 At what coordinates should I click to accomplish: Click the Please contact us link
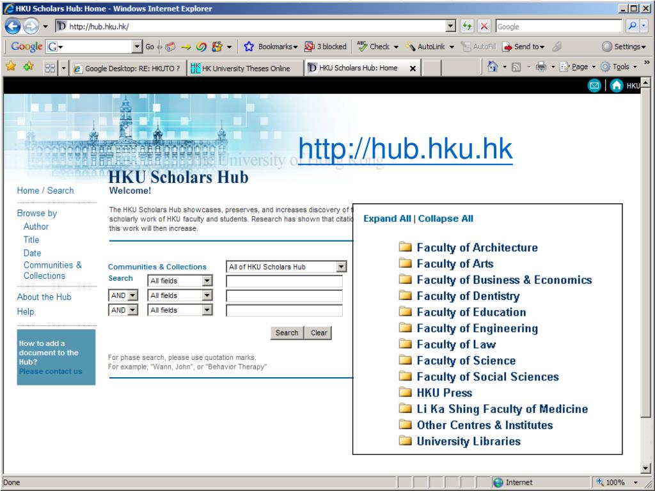[x=51, y=371]
